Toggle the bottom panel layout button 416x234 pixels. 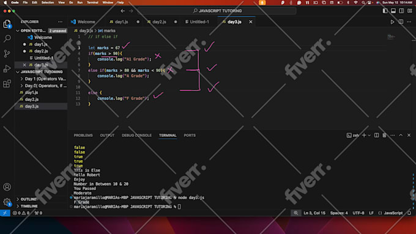393,11
